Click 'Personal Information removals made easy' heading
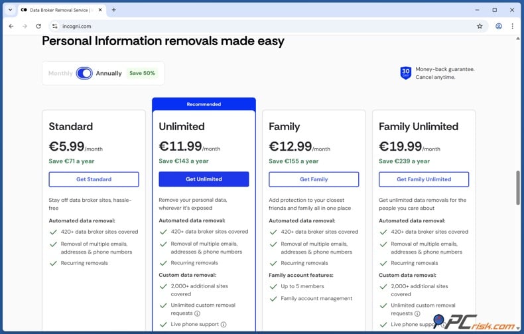Image resolution: width=524 pixels, height=334 pixels. click(163, 41)
